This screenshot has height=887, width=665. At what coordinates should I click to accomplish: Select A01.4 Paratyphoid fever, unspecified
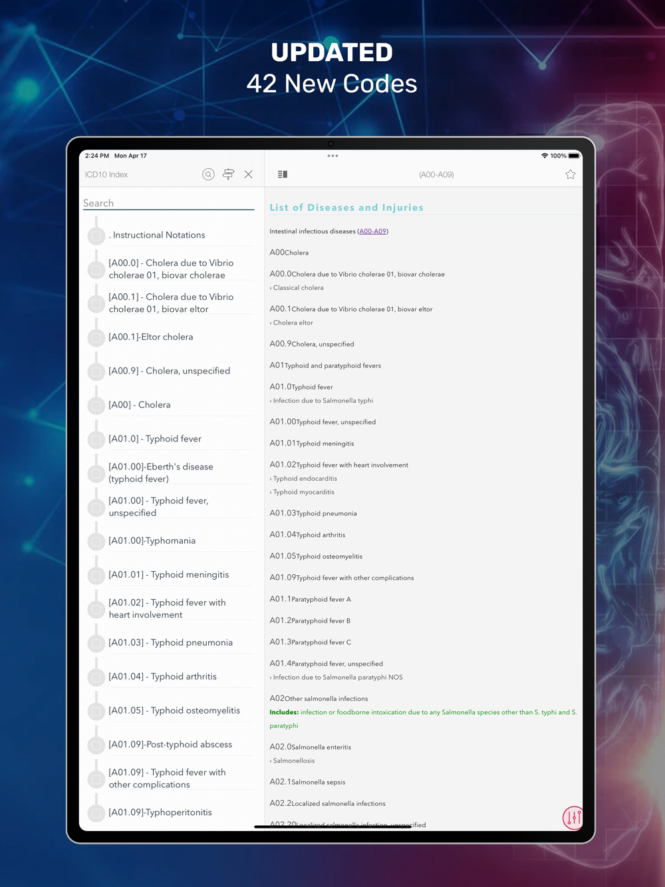[x=327, y=664]
